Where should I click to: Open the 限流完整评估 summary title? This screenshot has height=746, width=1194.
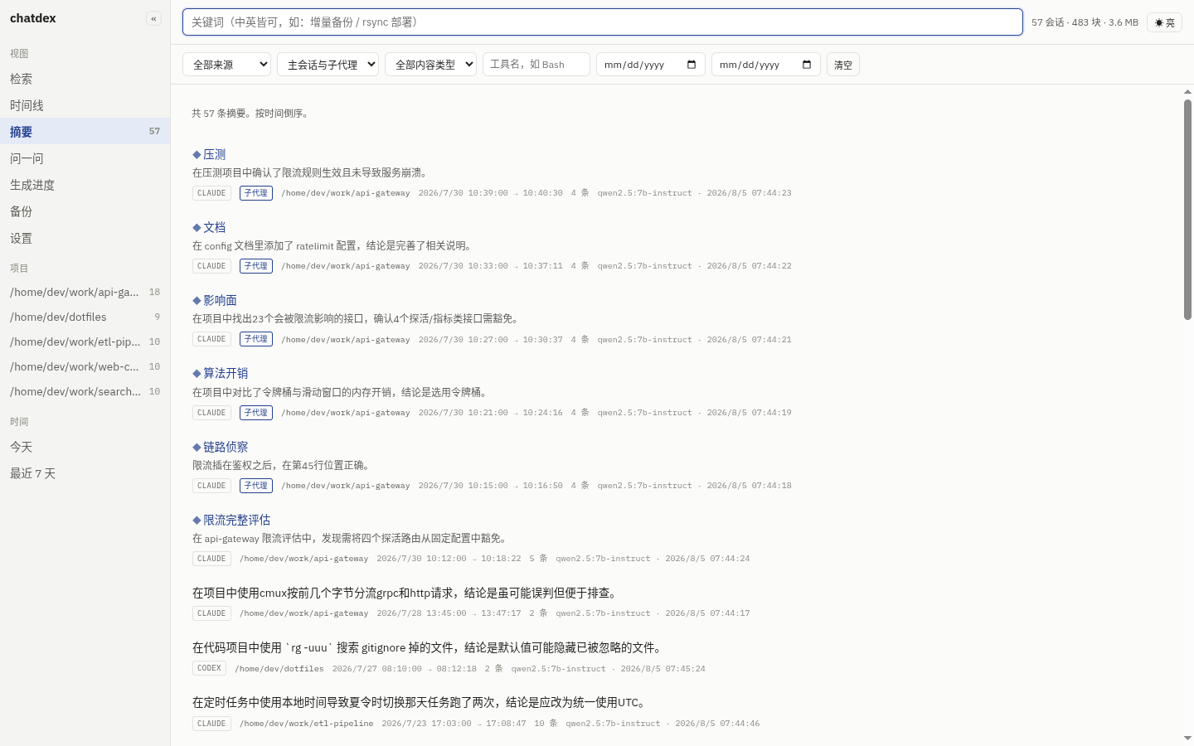click(236, 520)
